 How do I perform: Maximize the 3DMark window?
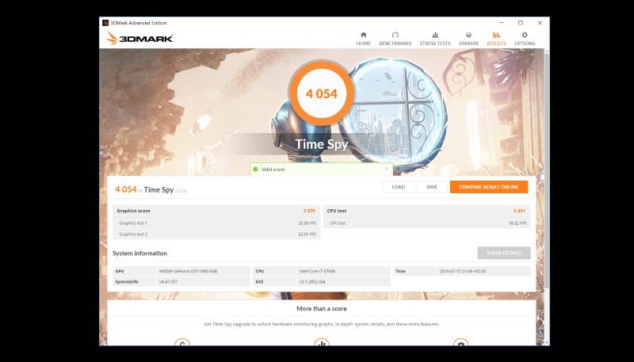click(x=521, y=23)
